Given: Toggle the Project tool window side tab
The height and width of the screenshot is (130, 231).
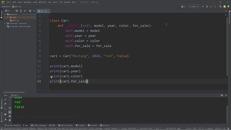Looking at the screenshot, I should (1, 14).
